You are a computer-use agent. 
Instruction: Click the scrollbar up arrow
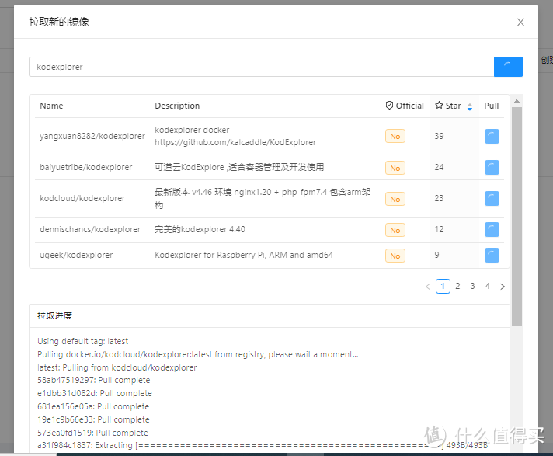coord(516,101)
